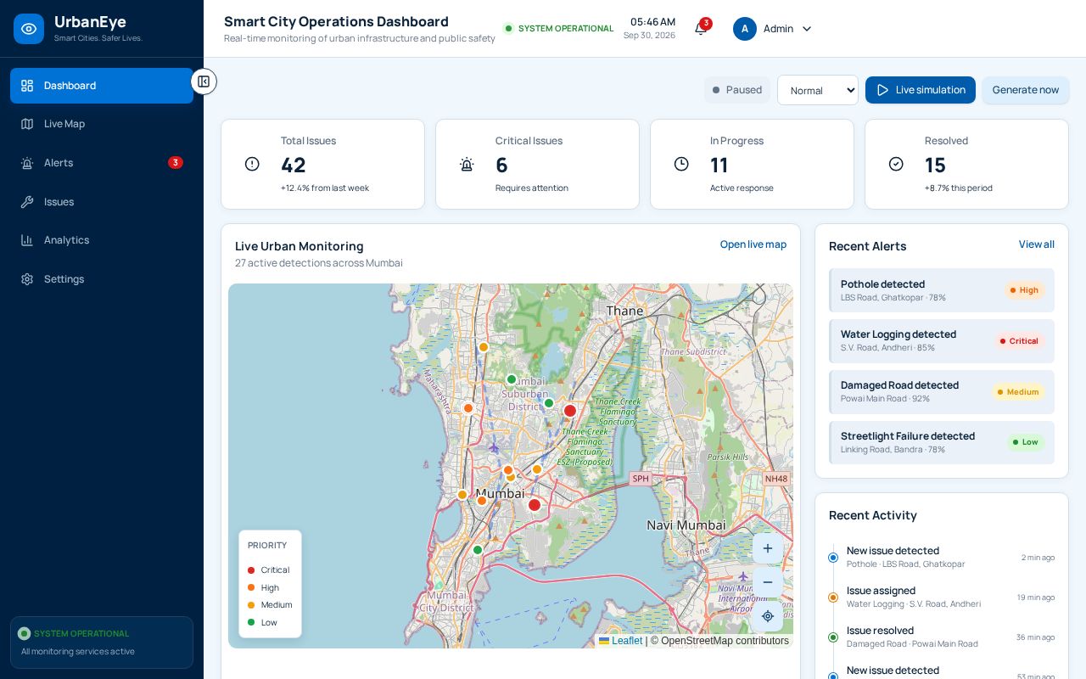
Task: Click the Issues wrench icon in sidebar
Action: [27, 202]
